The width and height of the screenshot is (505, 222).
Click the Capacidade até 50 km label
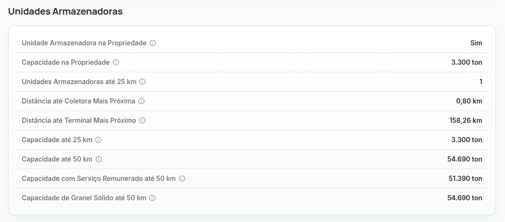coord(57,159)
